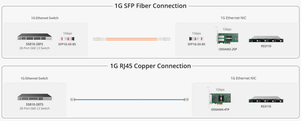The image size is (301, 121).
Task: Click the 1G Ethernet NIC label in copper section
Action: click(243, 78)
